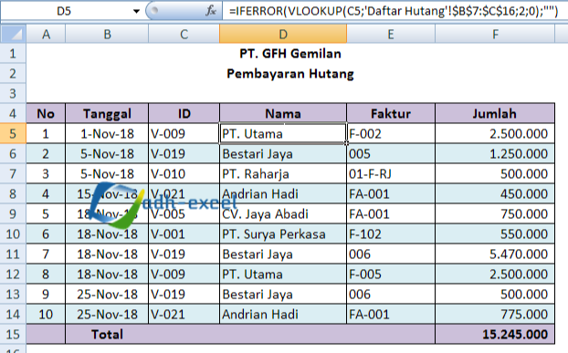Select the ID cell V-010

point(184,174)
